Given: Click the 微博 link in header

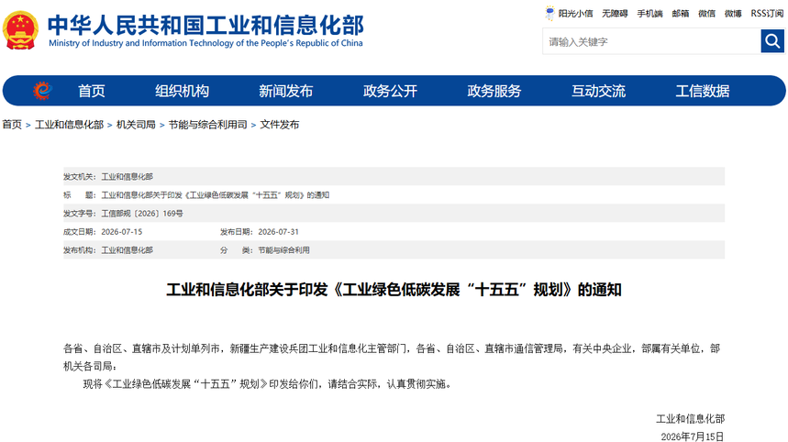Looking at the screenshot, I should coord(733,14).
